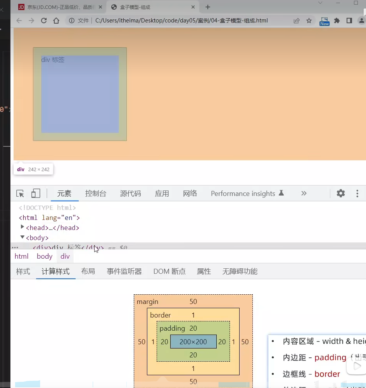
Task: Open the 应用 panel tab
Action: coord(162,194)
